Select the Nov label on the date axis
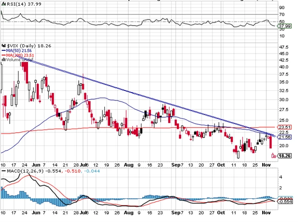Screen dimensions: 298x222 pyautogui.click(x=265, y=165)
